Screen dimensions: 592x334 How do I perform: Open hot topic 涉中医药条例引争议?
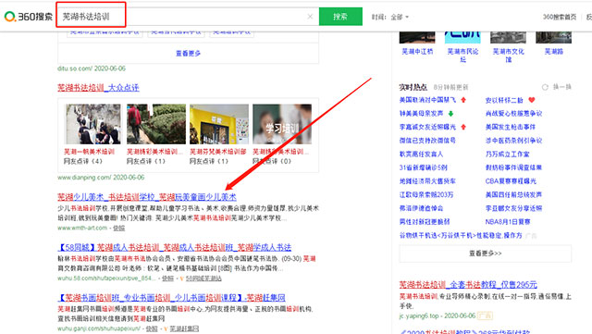click(x=513, y=141)
